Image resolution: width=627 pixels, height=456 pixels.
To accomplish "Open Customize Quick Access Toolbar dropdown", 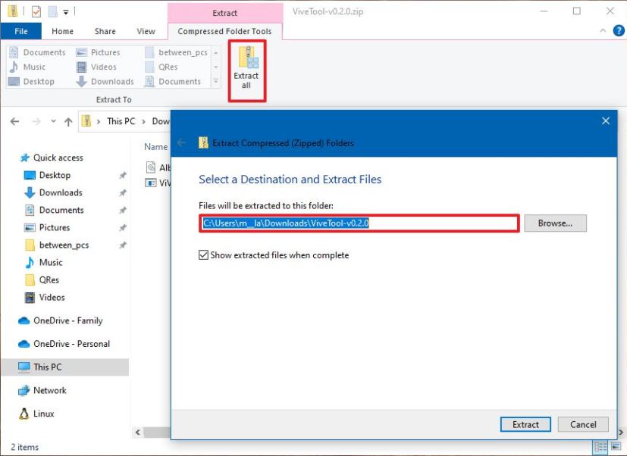I will (x=66, y=12).
